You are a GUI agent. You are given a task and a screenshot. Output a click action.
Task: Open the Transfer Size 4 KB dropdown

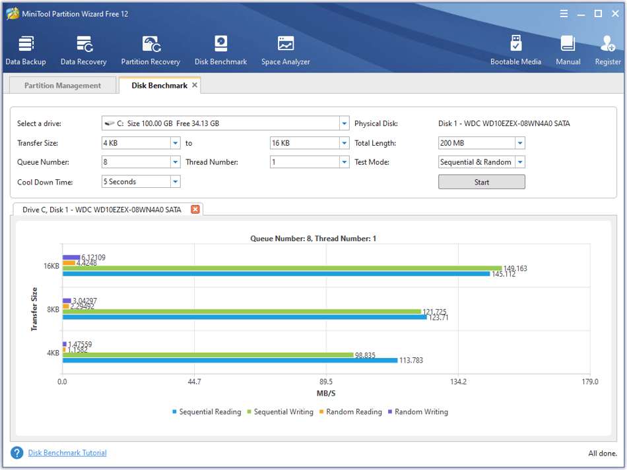(x=175, y=143)
